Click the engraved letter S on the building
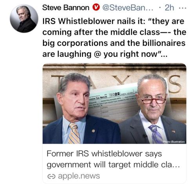The width and height of the screenshot is (196, 184). tap(175, 84)
